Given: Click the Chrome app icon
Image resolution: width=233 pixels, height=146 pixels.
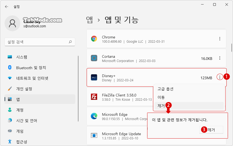Looking at the screenshot, I should click(94, 39).
